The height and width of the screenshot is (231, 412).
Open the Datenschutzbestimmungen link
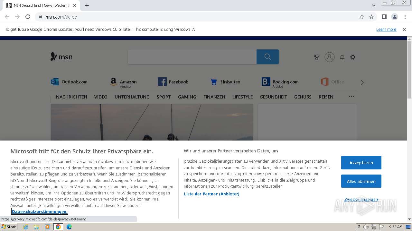coord(40,211)
